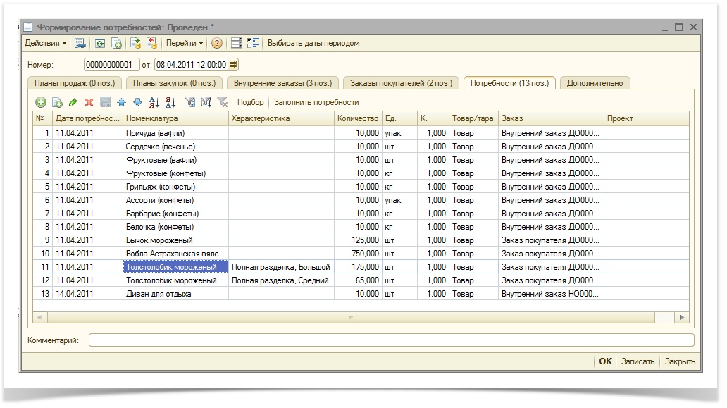
Task: Click the Товар/тара column header
Action: [x=474, y=118]
